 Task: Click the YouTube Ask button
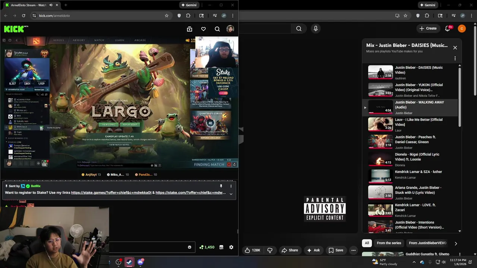pos(313,250)
